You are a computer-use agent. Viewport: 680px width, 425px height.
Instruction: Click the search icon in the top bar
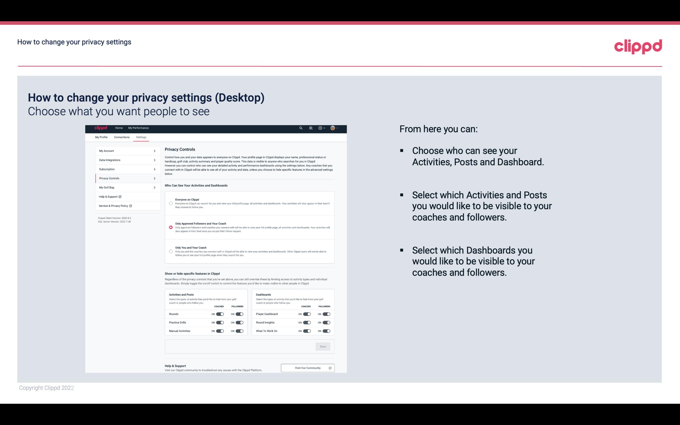click(x=301, y=128)
